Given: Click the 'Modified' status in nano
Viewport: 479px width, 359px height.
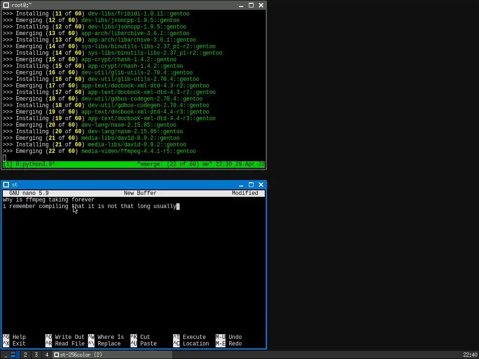Looking at the screenshot, I should click(245, 193).
